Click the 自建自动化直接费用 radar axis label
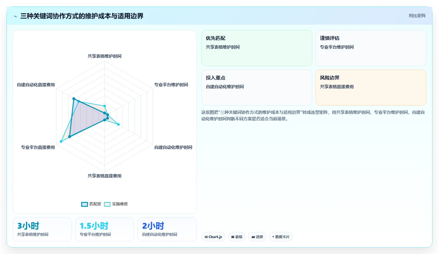439x254 pixels. pos(36,85)
